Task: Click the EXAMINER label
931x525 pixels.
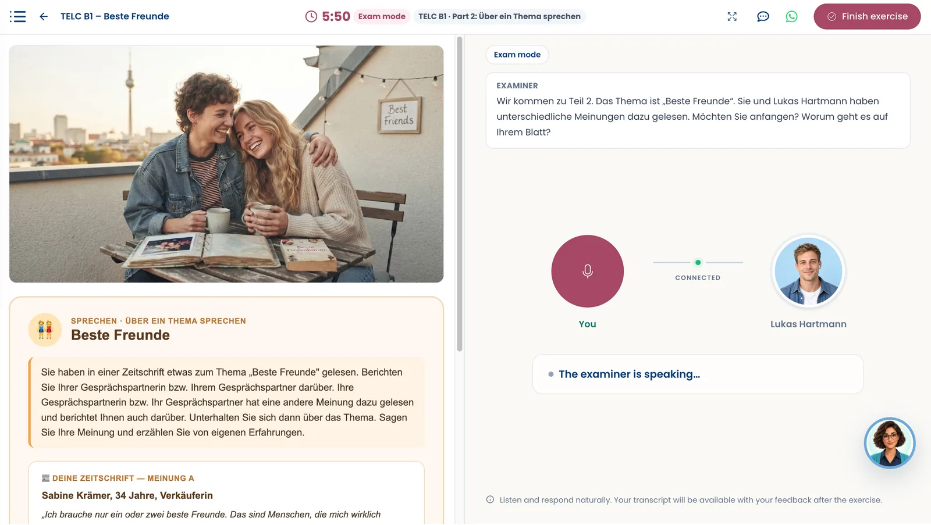Action: [x=517, y=85]
